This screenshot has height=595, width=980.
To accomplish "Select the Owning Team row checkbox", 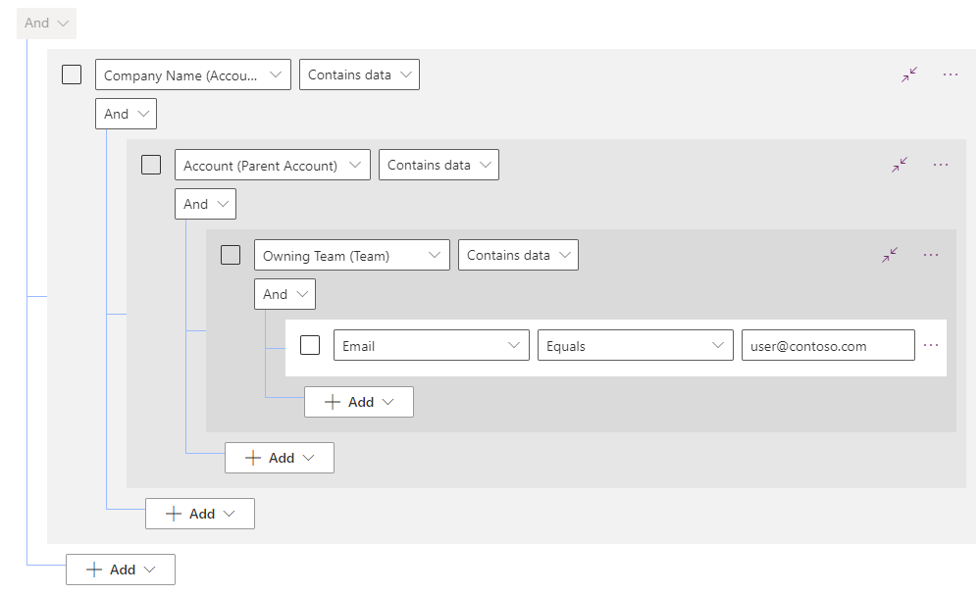I will tap(230, 254).
